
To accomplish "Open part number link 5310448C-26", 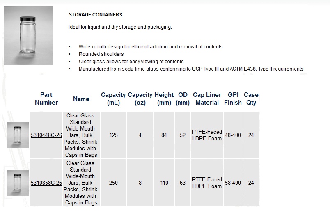I will point(46,135).
